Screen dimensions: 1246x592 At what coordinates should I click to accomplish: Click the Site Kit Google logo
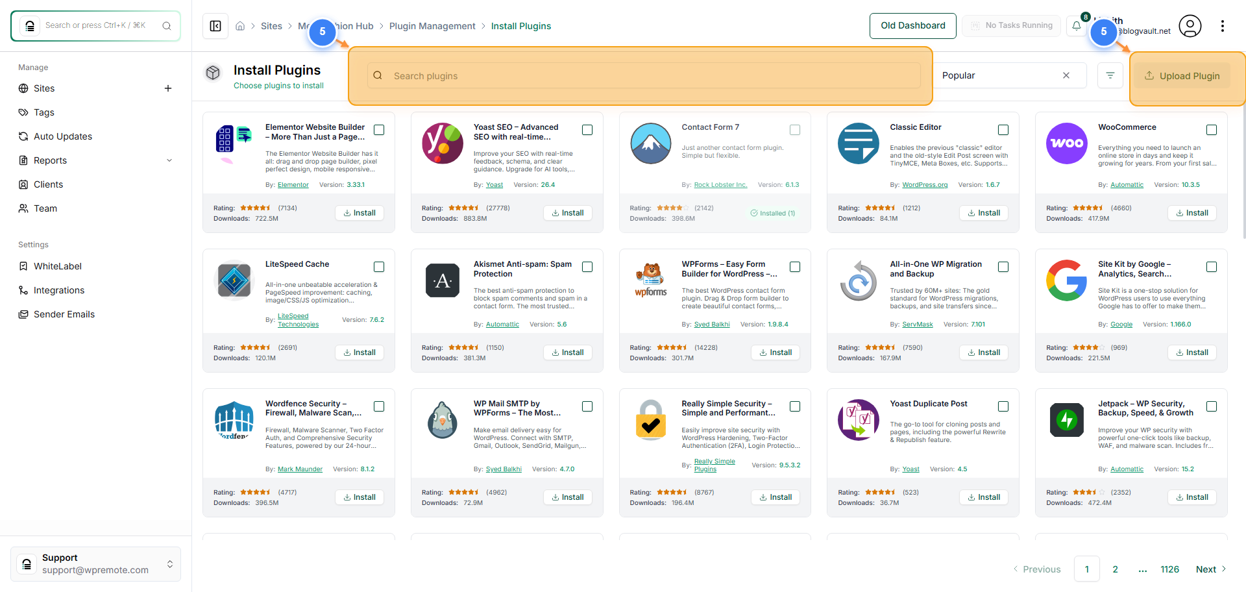pos(1067,280)
